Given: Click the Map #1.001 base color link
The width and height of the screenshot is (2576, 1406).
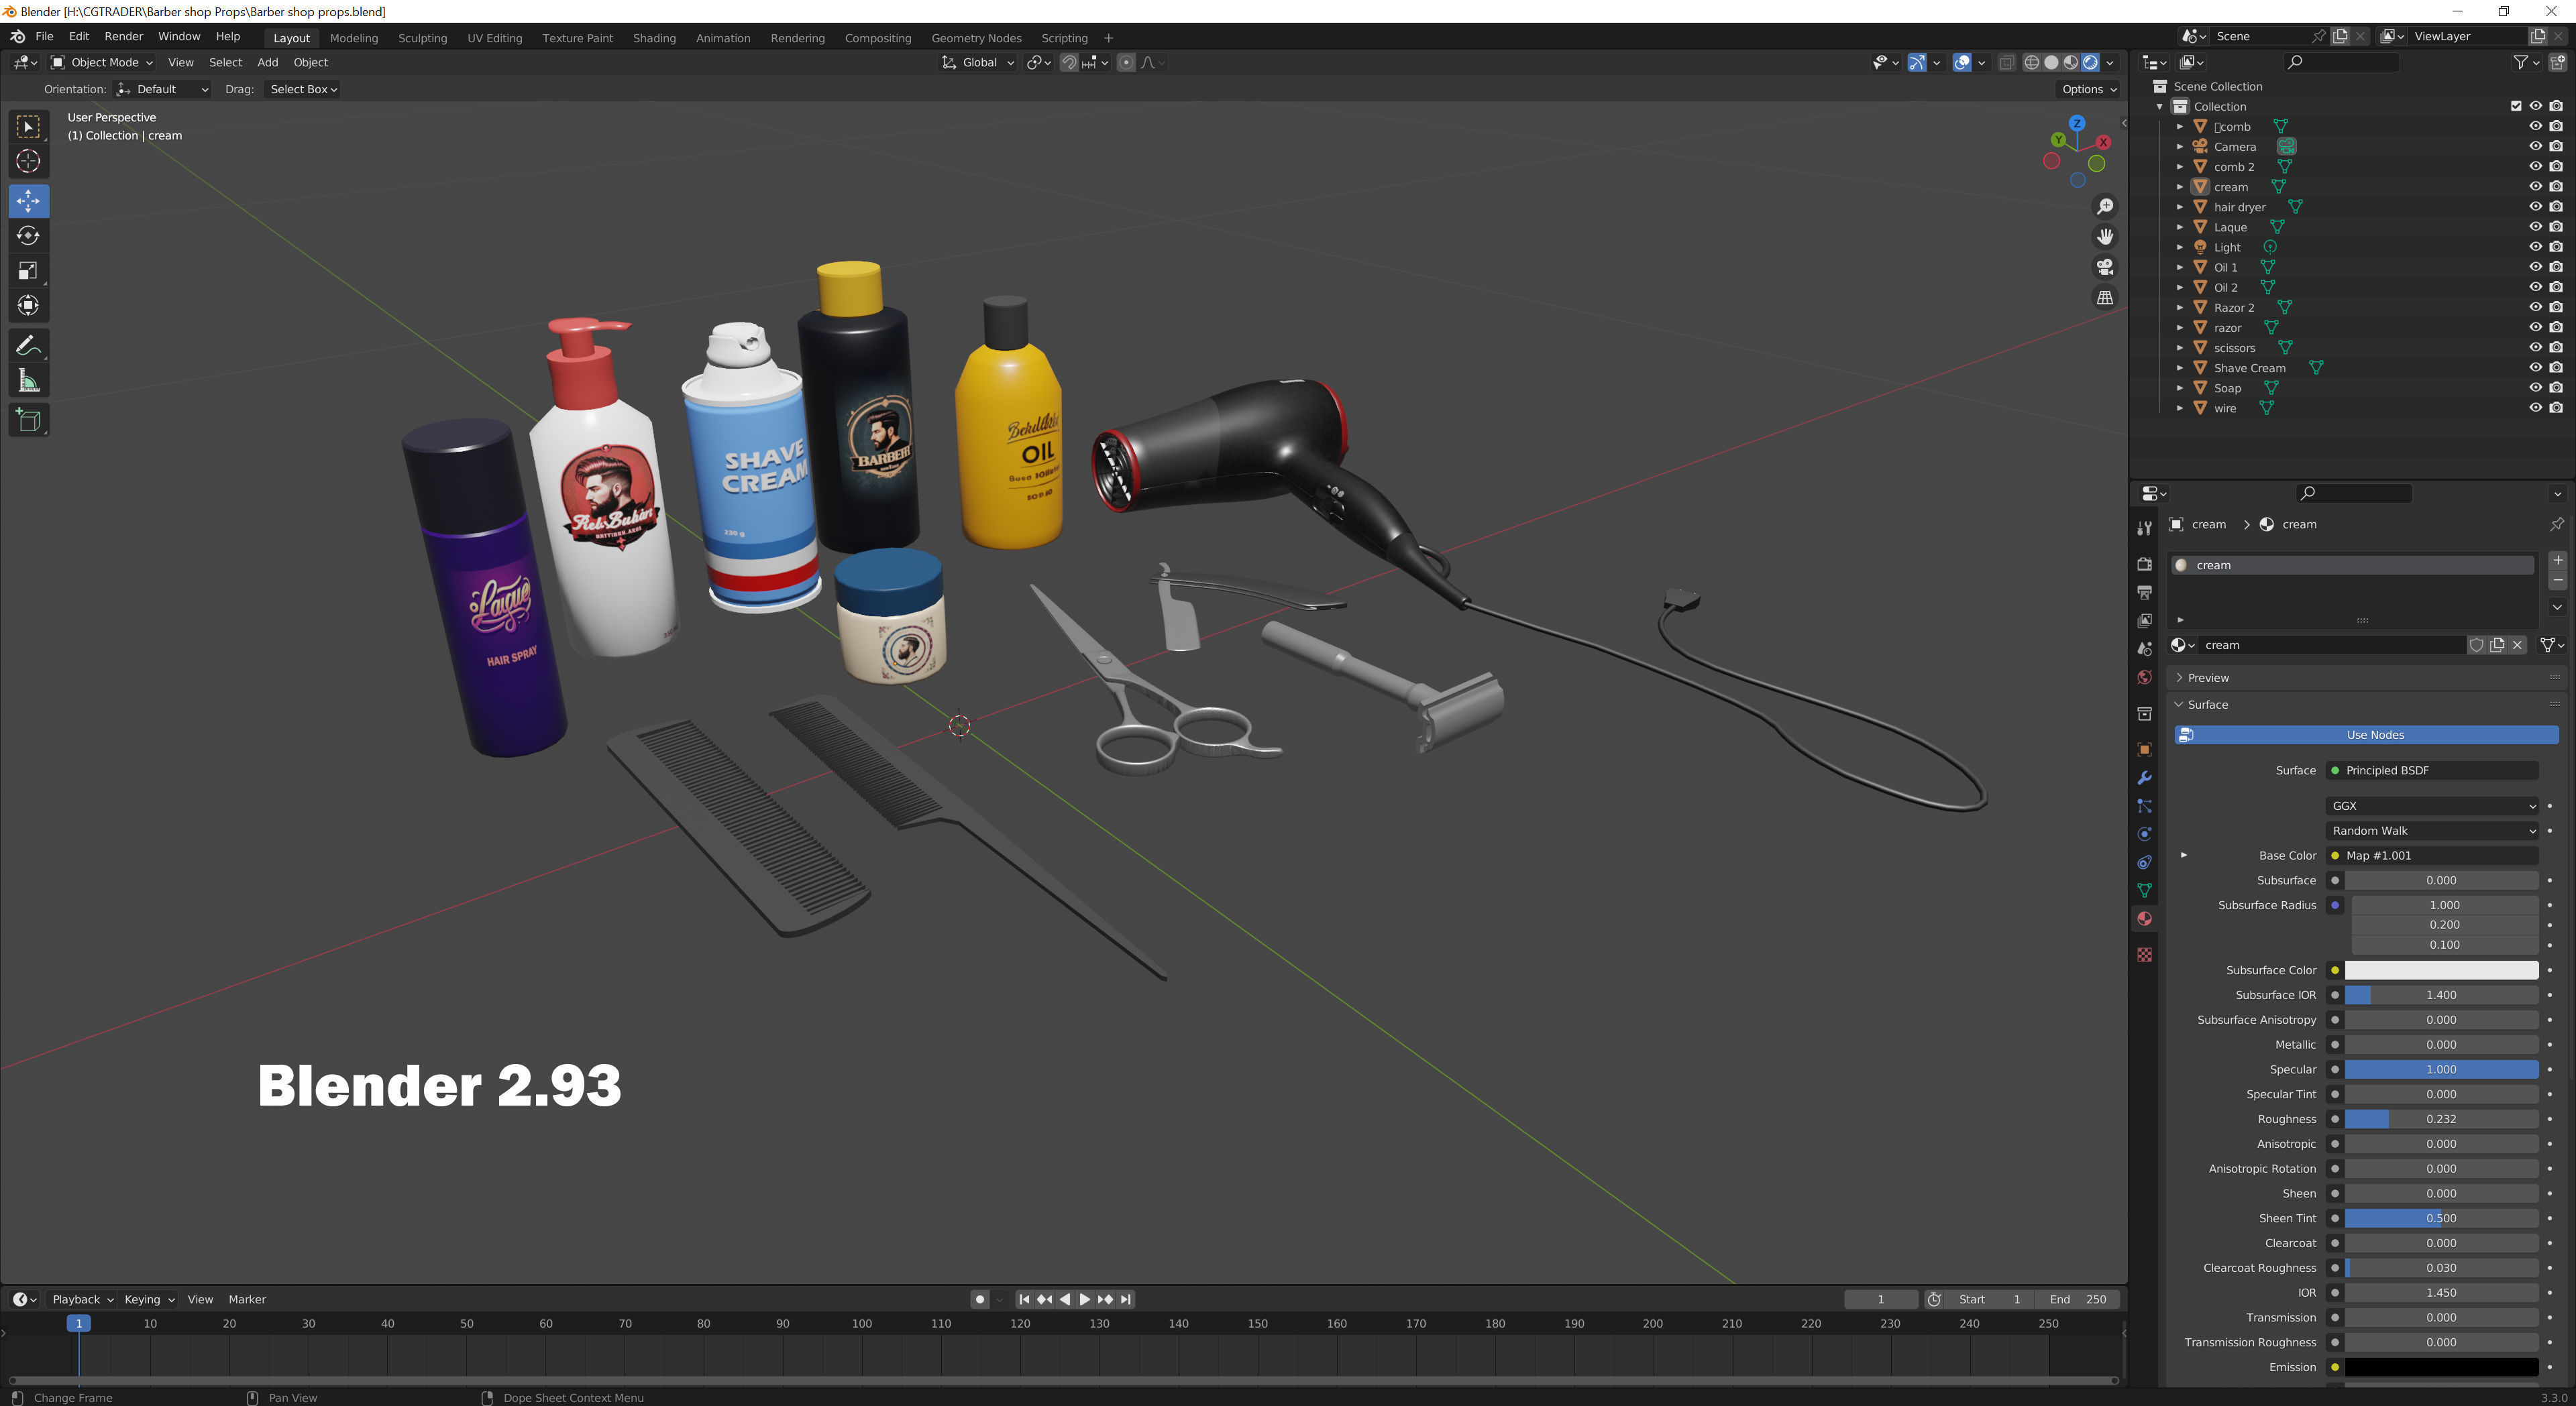Looking at the screenshot, I should coord(2432,856).
